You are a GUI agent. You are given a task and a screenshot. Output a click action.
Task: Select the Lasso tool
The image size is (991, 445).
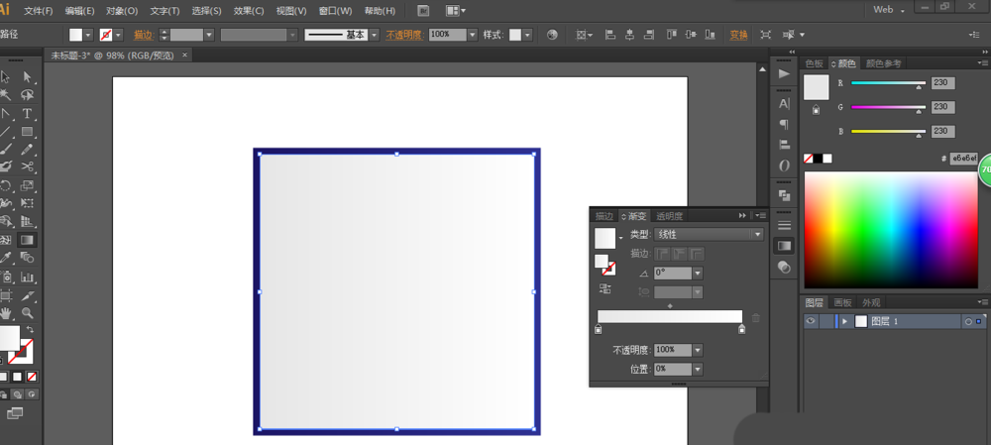click(x=27, y=95)
